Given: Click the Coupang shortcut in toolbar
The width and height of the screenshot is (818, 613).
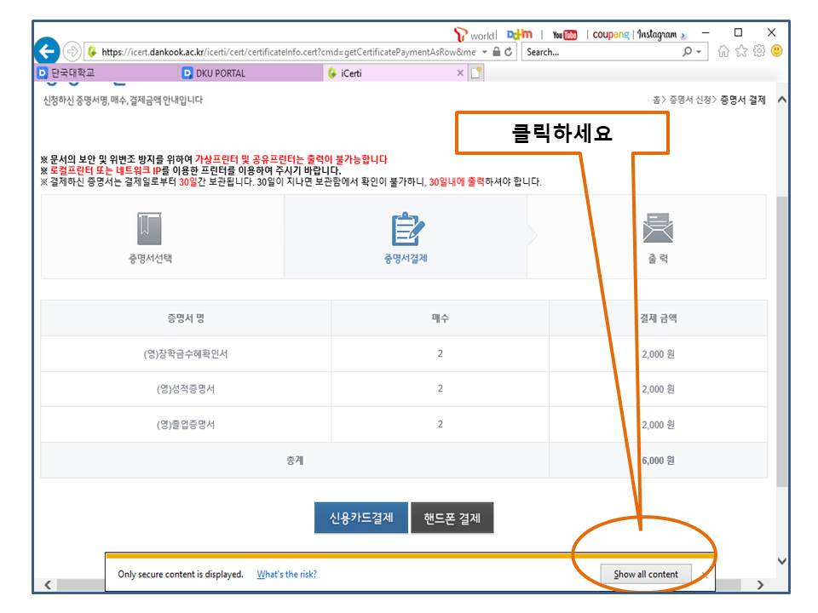Looking at the screenshot, I should point(611,35).
